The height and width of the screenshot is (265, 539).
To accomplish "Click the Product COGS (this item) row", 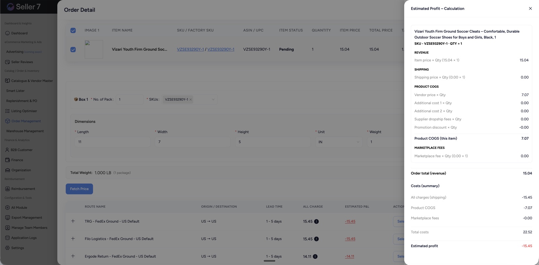I will pyautogui.click(x=471, y=139).
